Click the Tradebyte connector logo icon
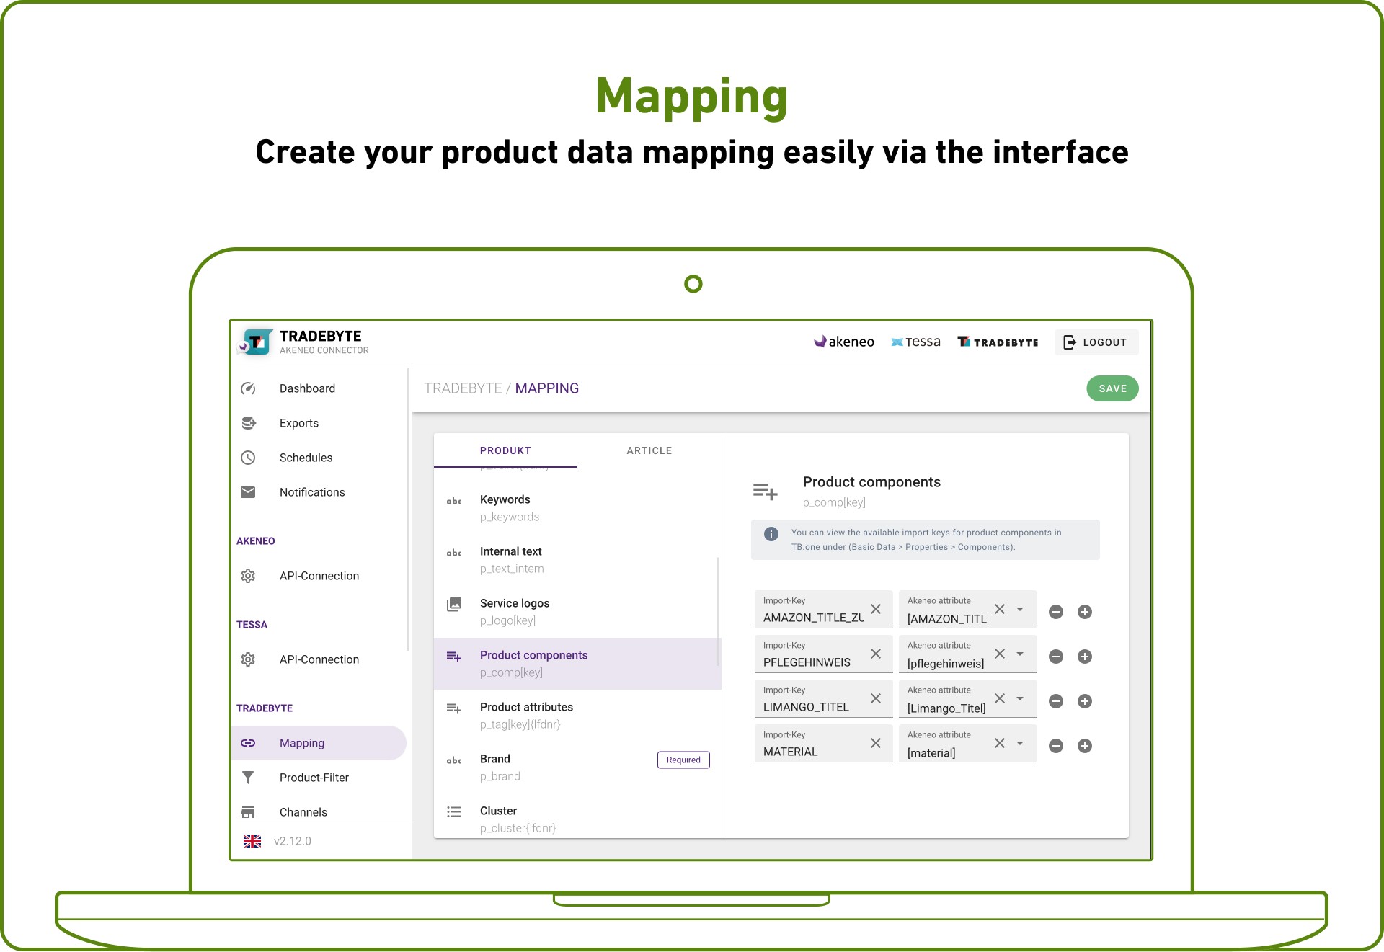1384x952 pixels. 255,342
